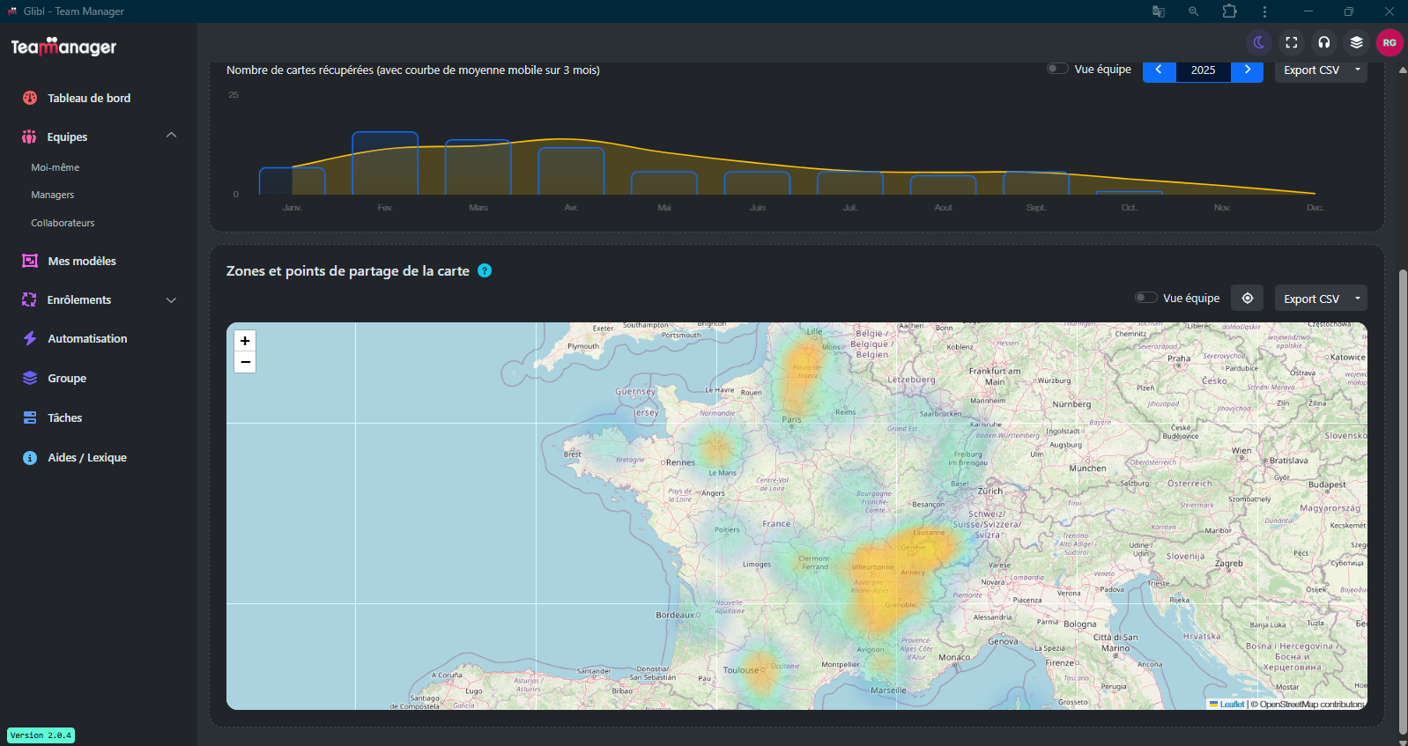
Task: Go to Automatisation menu item
Action: [86, 338]
